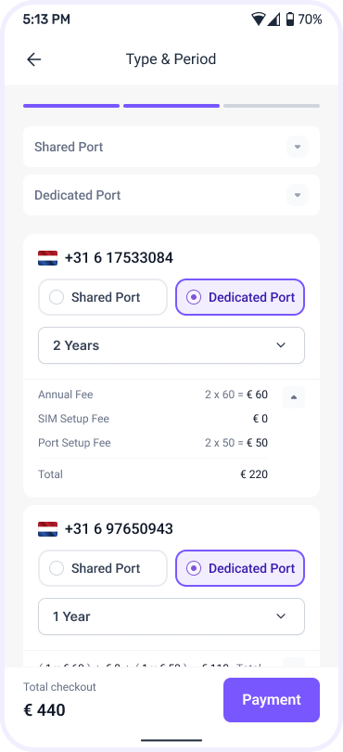Click Netherlands flag beside +31 6 97650943
This screenshot has height=752, width=343.
(x=47, y=529)
